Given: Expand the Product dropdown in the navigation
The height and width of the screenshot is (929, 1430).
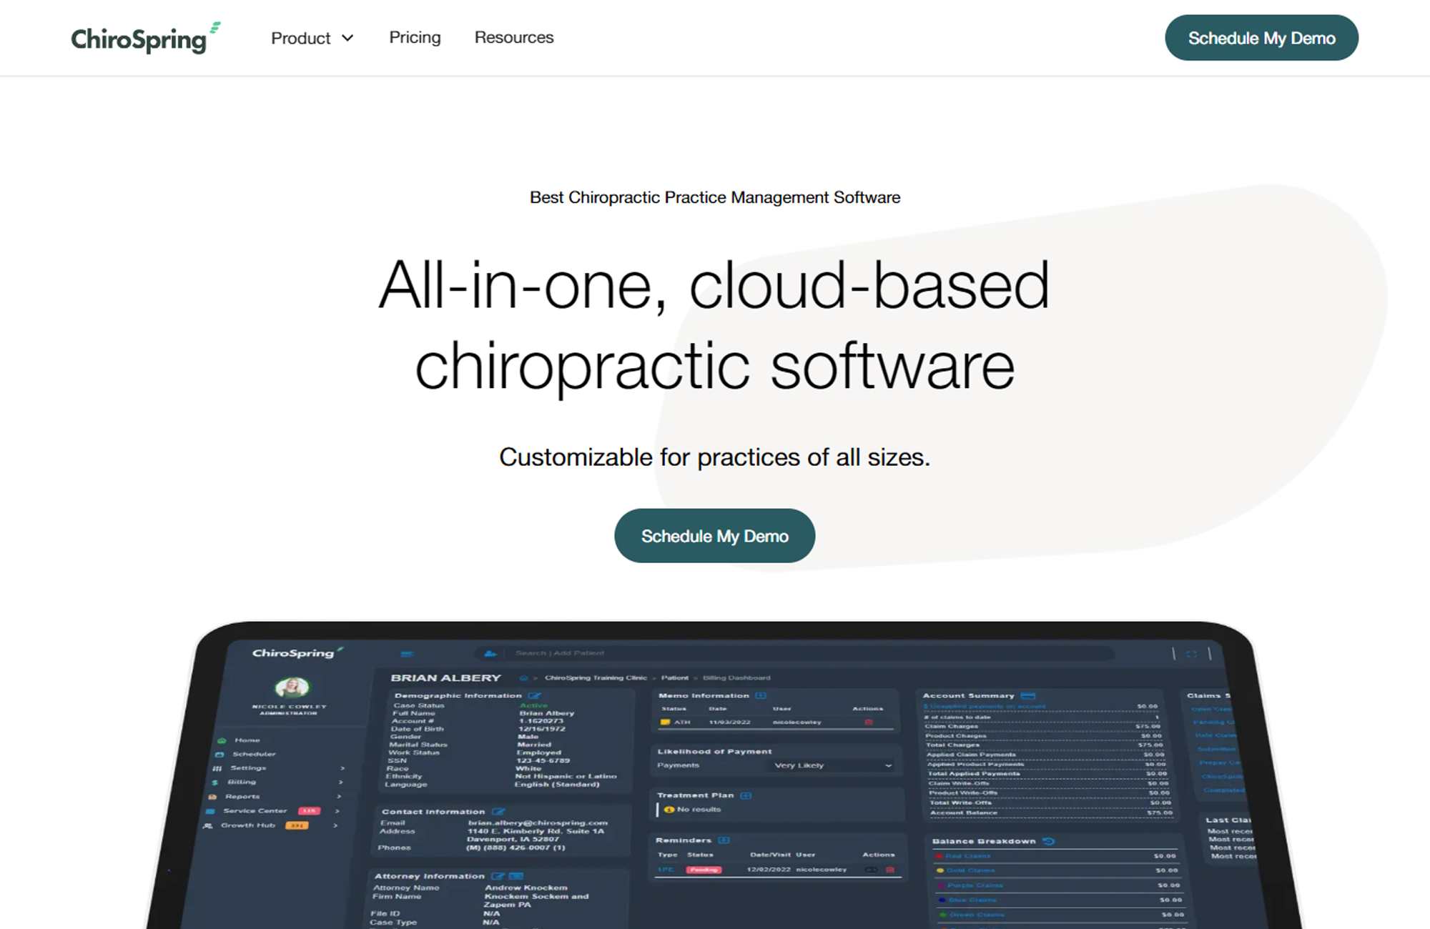Looking at the screenshot, I should point(312,38).
